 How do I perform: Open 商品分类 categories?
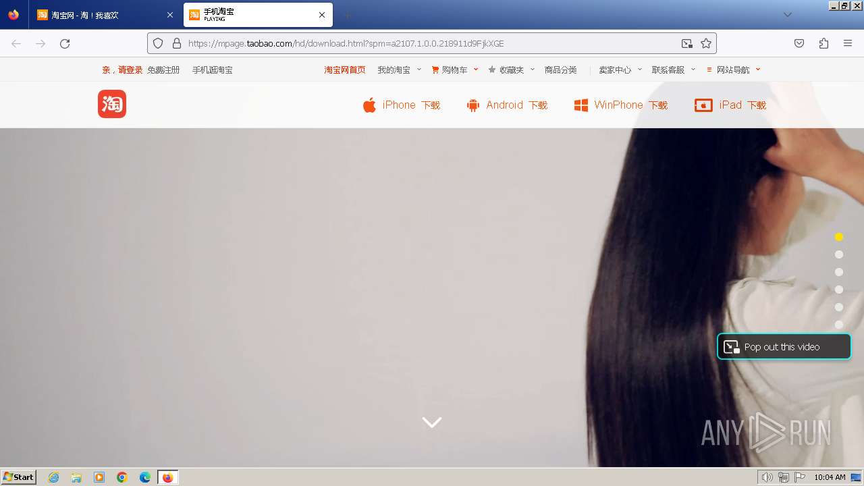click(561, 70)
